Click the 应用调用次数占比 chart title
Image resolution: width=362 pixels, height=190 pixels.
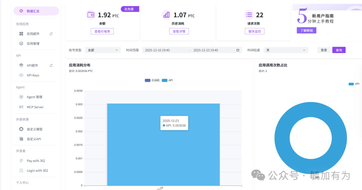273,65
